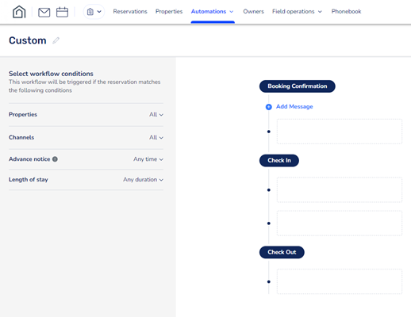Open the Owners page

[253, 12]
